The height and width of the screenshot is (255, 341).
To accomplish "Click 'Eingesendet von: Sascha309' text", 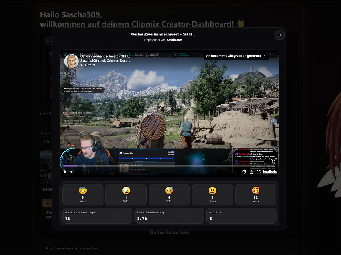I will click(163, 40).
